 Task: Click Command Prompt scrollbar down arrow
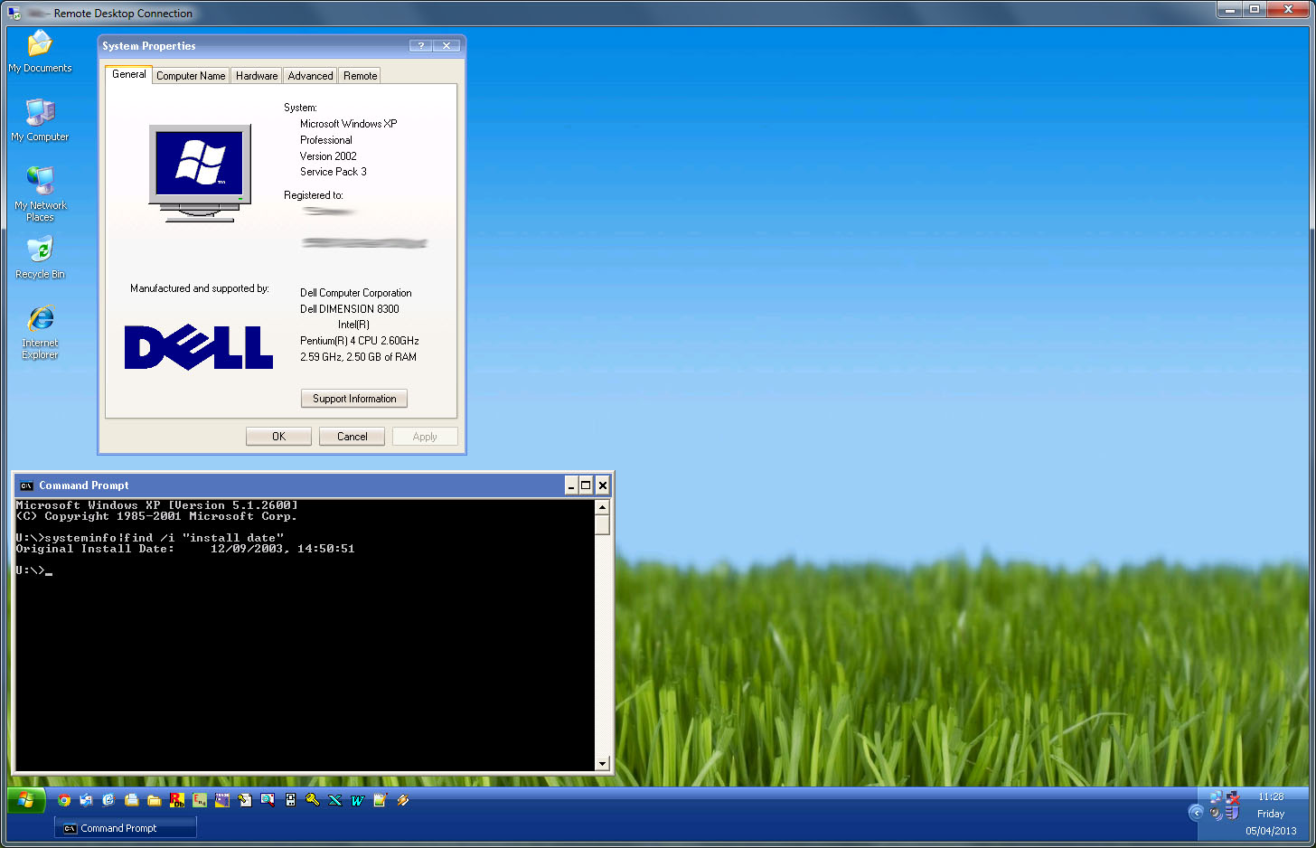(x=602, y=764)
